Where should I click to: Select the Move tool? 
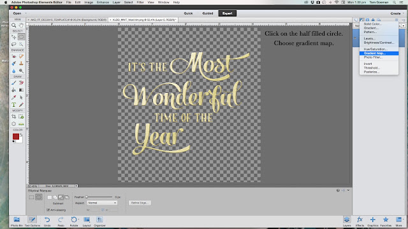tap(14, 37)
